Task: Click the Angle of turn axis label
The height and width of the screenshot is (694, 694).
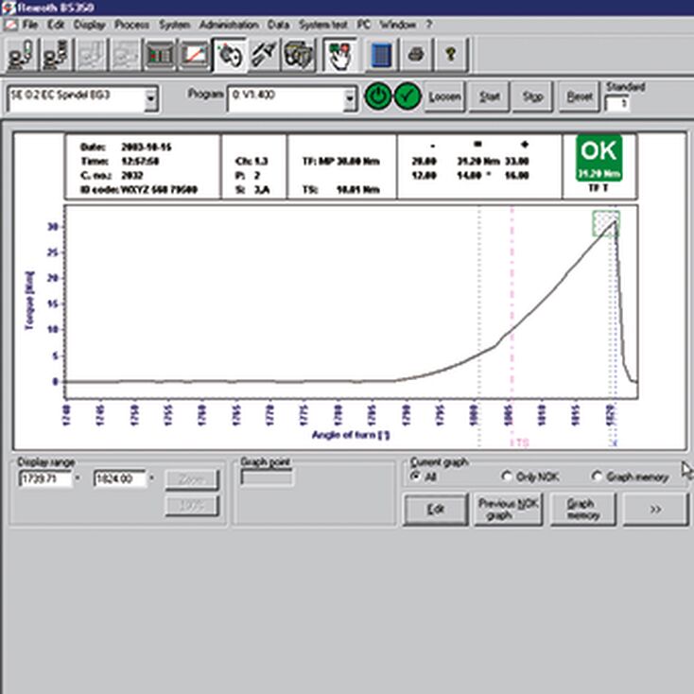Action: 351,435
